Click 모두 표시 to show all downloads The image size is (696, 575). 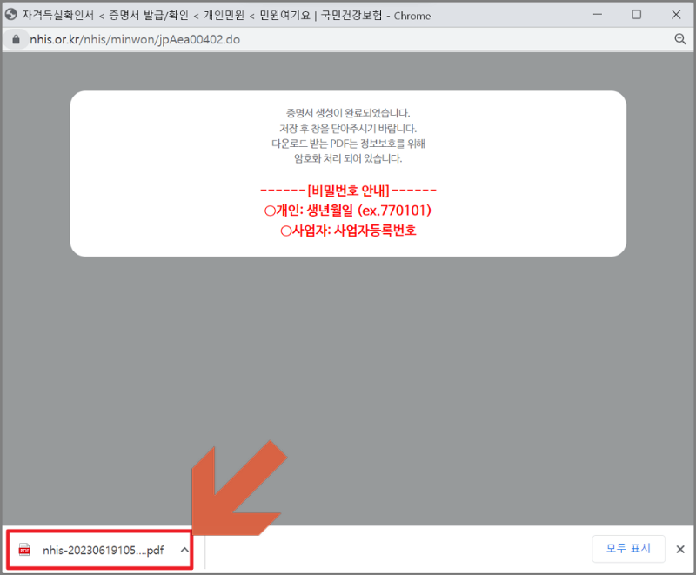(628, 549)
